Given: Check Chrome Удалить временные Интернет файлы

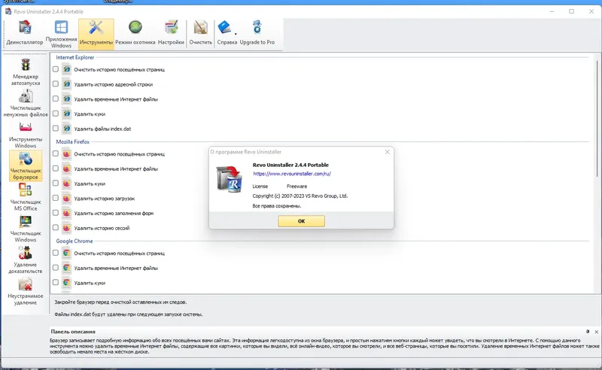Looking at the screenshot, I should click(56, 268).
